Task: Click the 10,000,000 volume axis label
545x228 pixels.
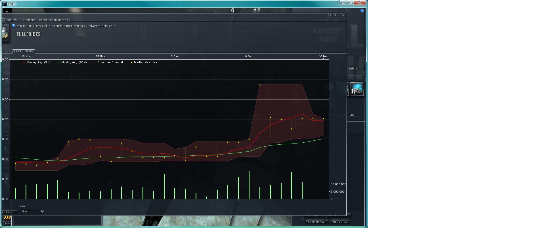Action: click(x=338, y=184)
